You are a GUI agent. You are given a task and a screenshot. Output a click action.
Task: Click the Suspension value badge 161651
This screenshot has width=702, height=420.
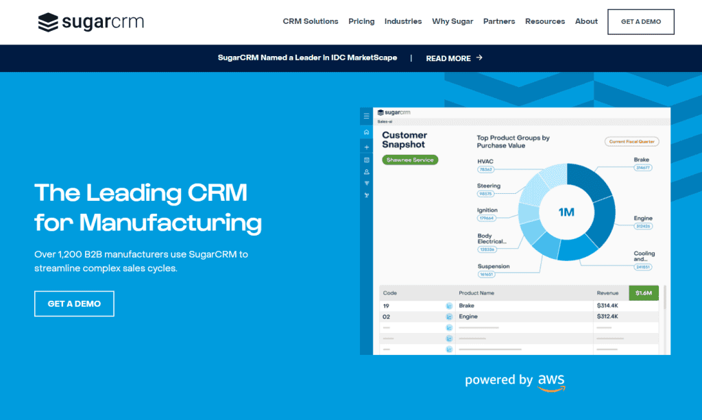coord(486,274)
